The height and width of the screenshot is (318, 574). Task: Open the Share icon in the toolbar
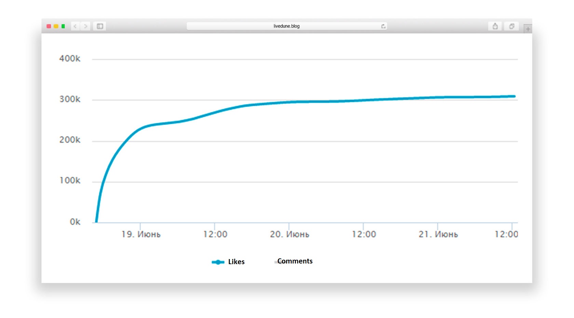click(x=495, y=26)
